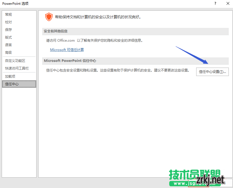Click the 信任中心设置(T)... button
233x188 pixels.
coord(212,72)
